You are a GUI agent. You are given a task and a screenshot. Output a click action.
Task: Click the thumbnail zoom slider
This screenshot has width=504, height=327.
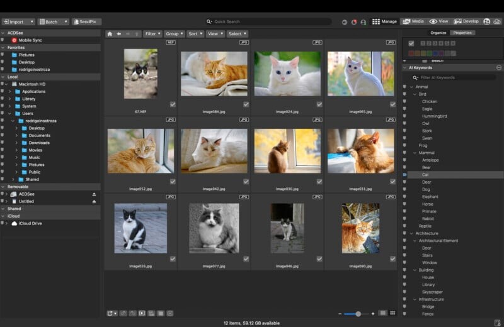tap(358, 313)
